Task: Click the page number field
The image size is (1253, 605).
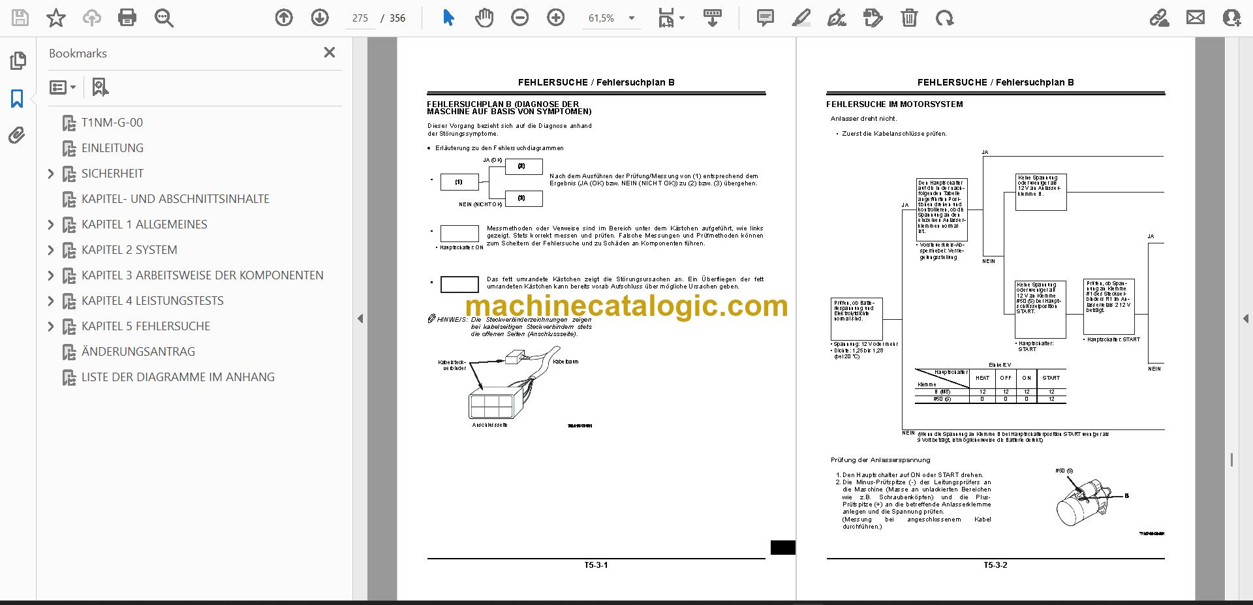Action: [360, 18]
